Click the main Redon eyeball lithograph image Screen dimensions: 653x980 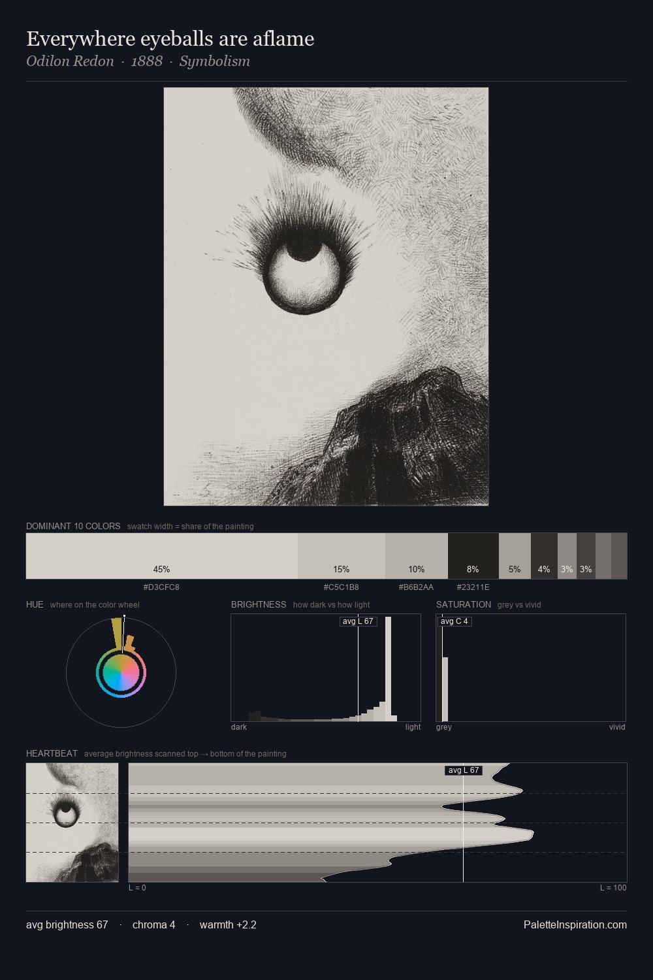(326, 297)
